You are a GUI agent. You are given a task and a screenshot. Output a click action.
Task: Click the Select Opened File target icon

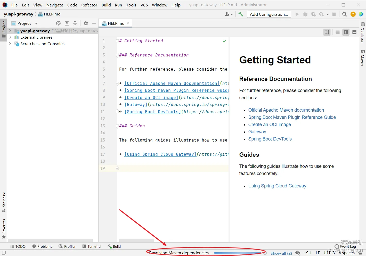click(58, 23)
